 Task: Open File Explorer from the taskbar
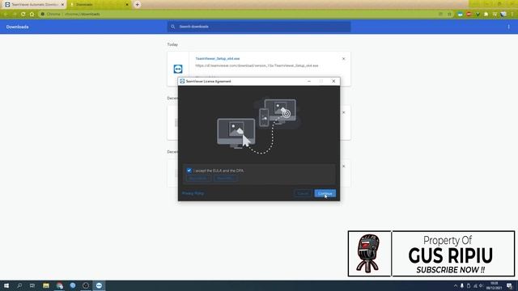pos(46,285)
